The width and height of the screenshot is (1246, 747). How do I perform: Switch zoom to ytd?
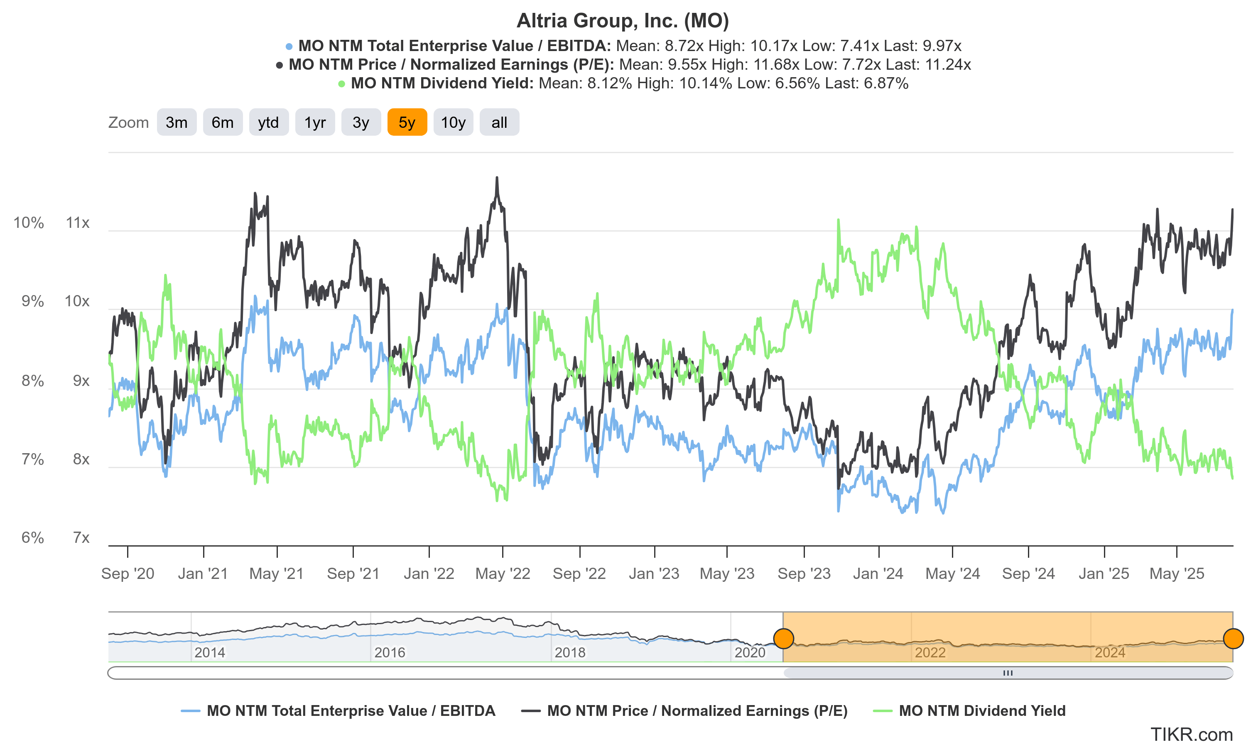pos(269,122)
